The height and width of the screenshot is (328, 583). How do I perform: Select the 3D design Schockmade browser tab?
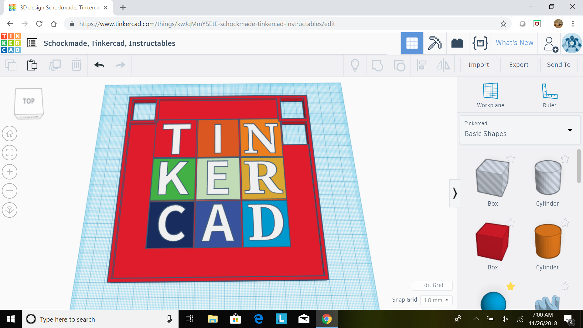coord(59,8)
